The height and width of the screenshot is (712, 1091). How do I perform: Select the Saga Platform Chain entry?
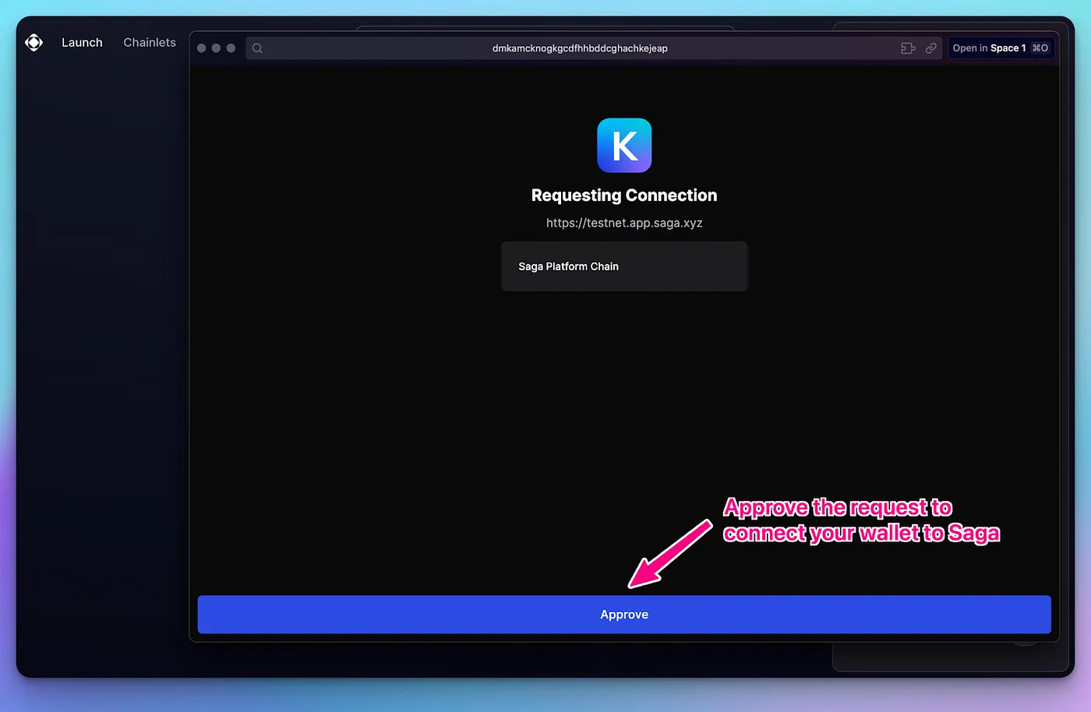point(624,266)
